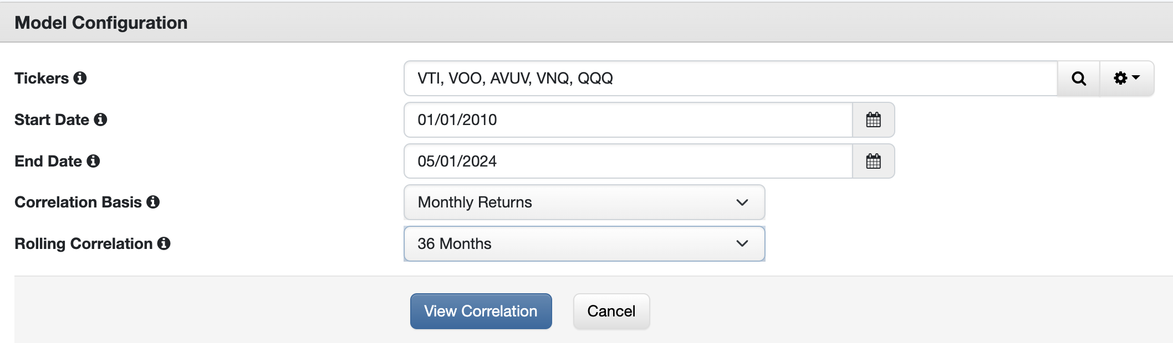1173x343 pixels.
Task: Click the Model Configuration panel heading
Action: point(101,23)
